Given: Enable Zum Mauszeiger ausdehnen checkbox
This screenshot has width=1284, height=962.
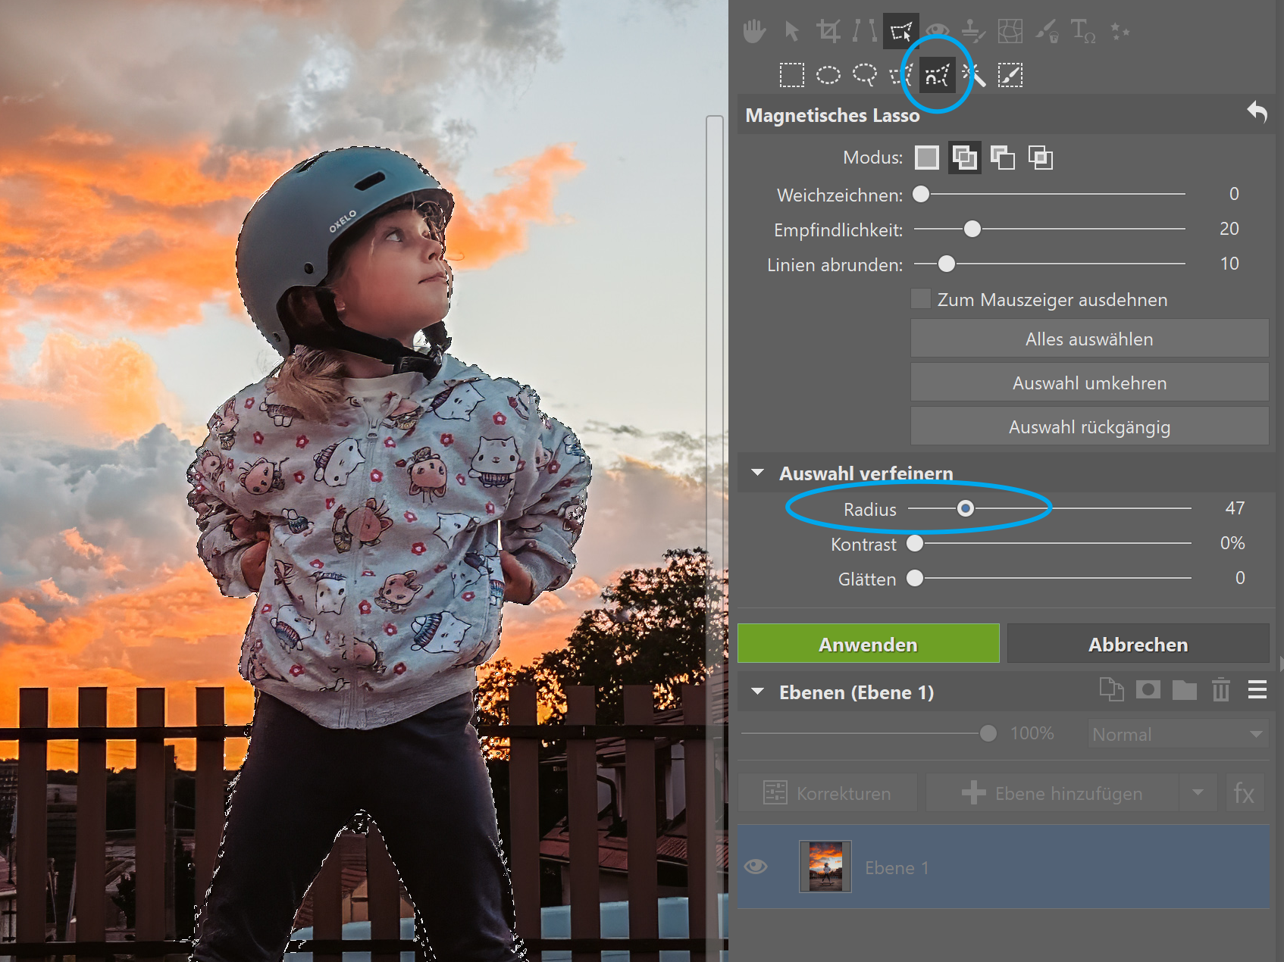Looking at the screenshot, I should 921,299.
